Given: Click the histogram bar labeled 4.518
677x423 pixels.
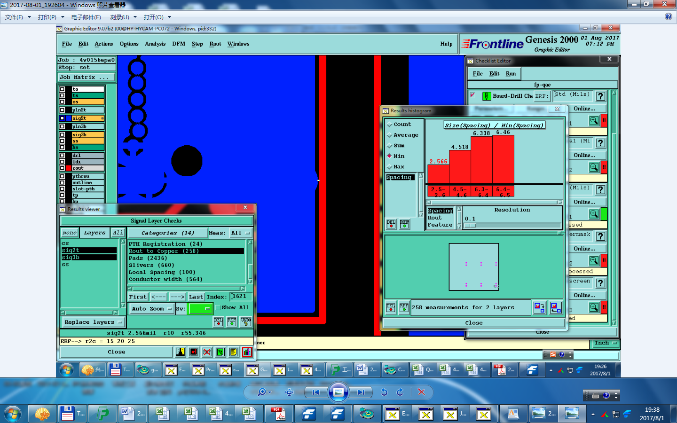Looking at the screenshot, I should [x=460, y=167].
